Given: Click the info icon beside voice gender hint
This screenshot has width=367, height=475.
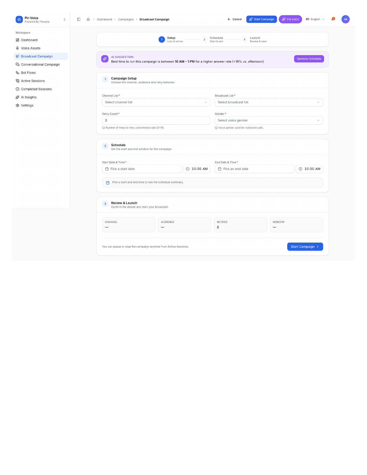Looking at the screenshot, I should tap(216, 128).
